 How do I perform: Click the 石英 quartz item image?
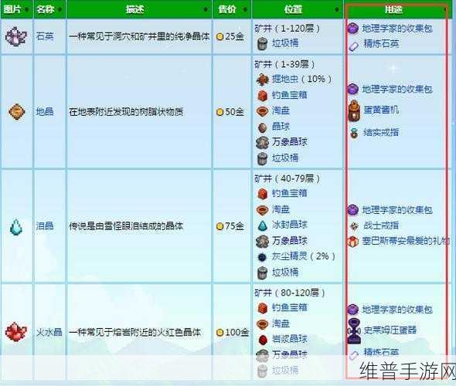[16, 36]
